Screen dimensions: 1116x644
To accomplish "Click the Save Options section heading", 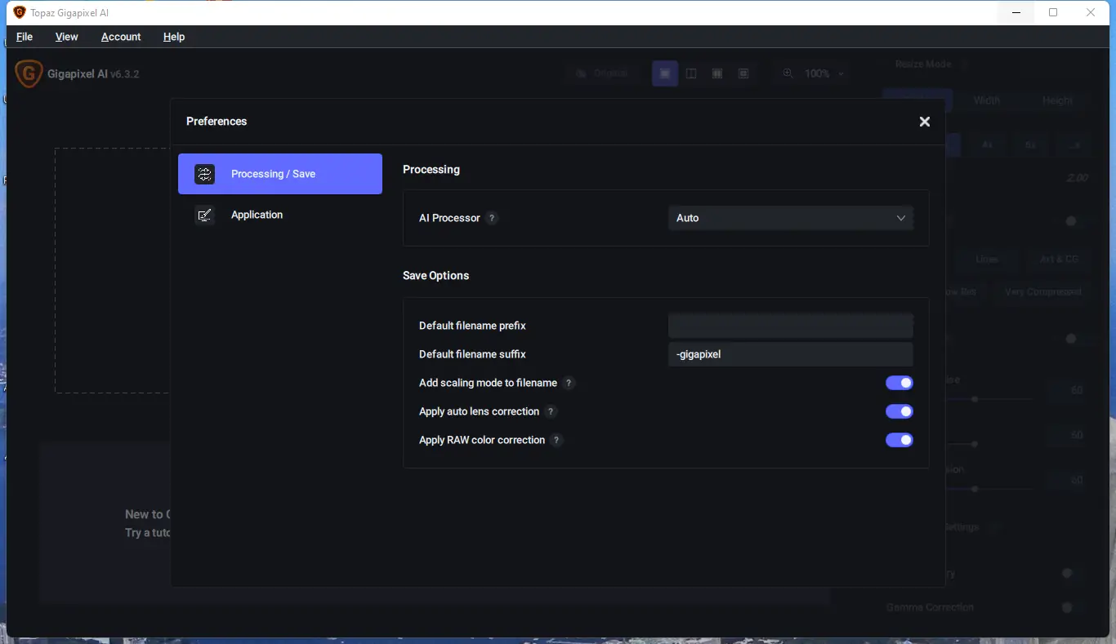I will pyautogui.click(x=436, y=276).
